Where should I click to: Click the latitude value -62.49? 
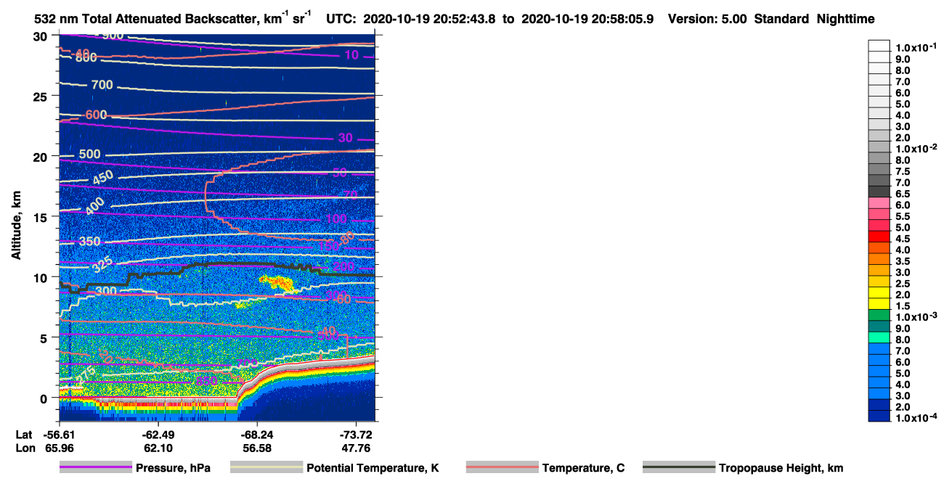158,435
